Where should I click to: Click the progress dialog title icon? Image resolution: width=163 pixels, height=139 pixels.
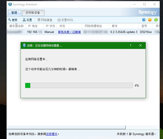point(24,45)
